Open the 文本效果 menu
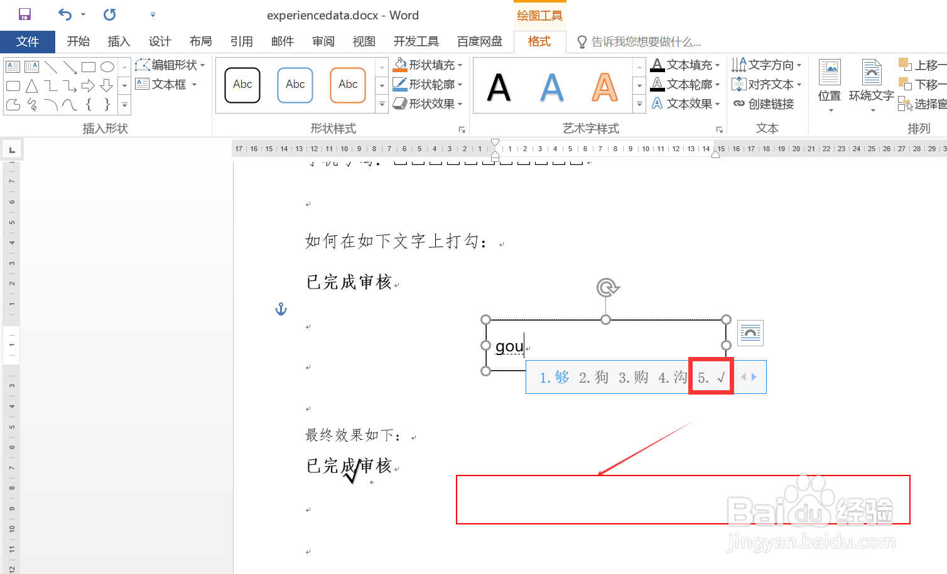 point(686,104)
